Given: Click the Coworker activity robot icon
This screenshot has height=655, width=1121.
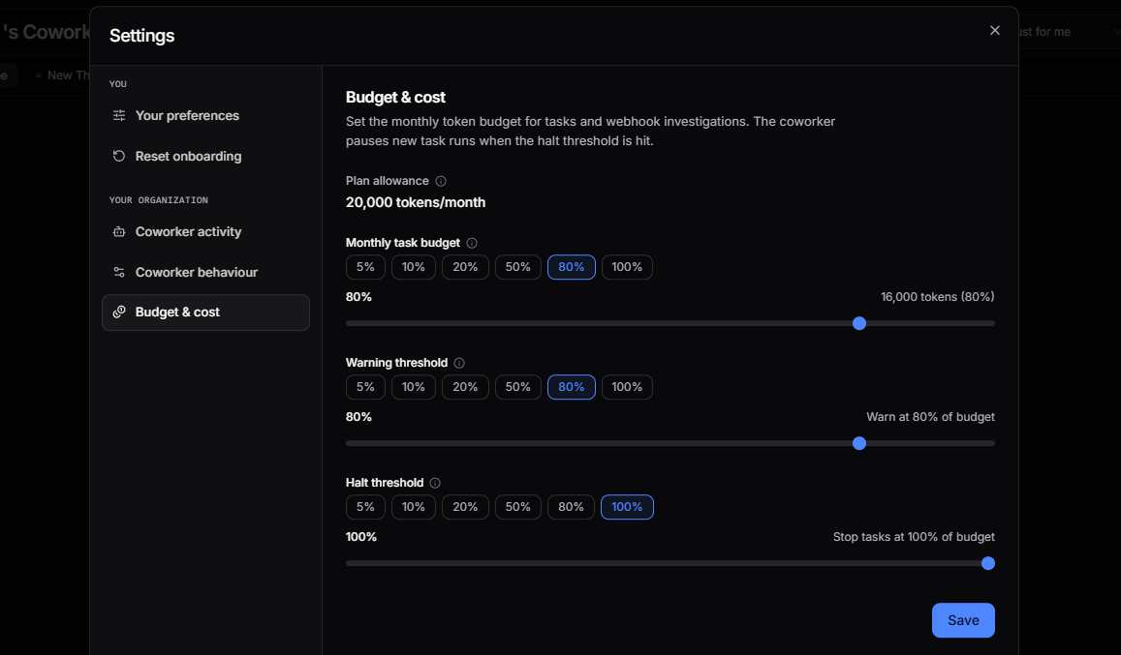Looking at the screenshot, I should 119,231.
